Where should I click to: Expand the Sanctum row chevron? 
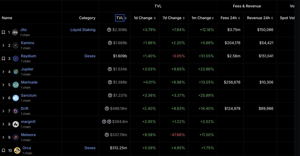click(3, 98)
